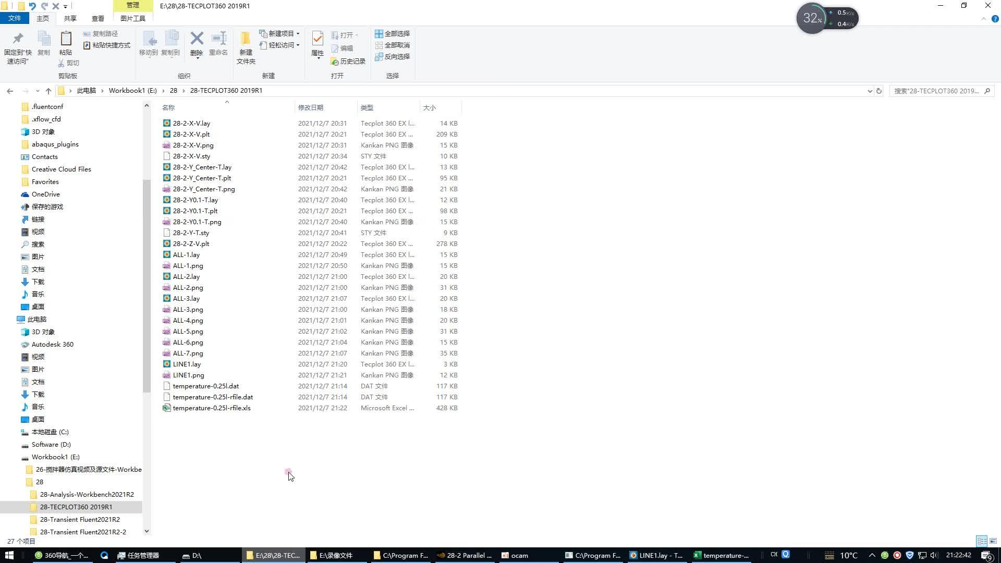Click Invert Selection in ribbon
Image resolution: width=1001 pixels, height=563 pixels.
392,57
